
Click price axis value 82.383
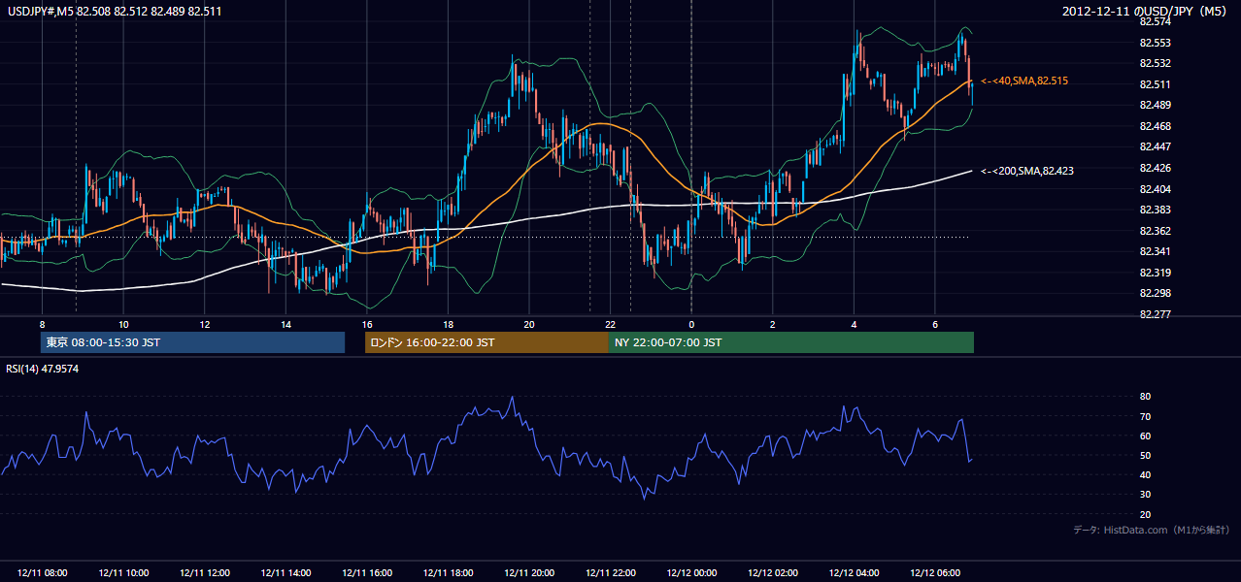click(x=1155, y=210)
